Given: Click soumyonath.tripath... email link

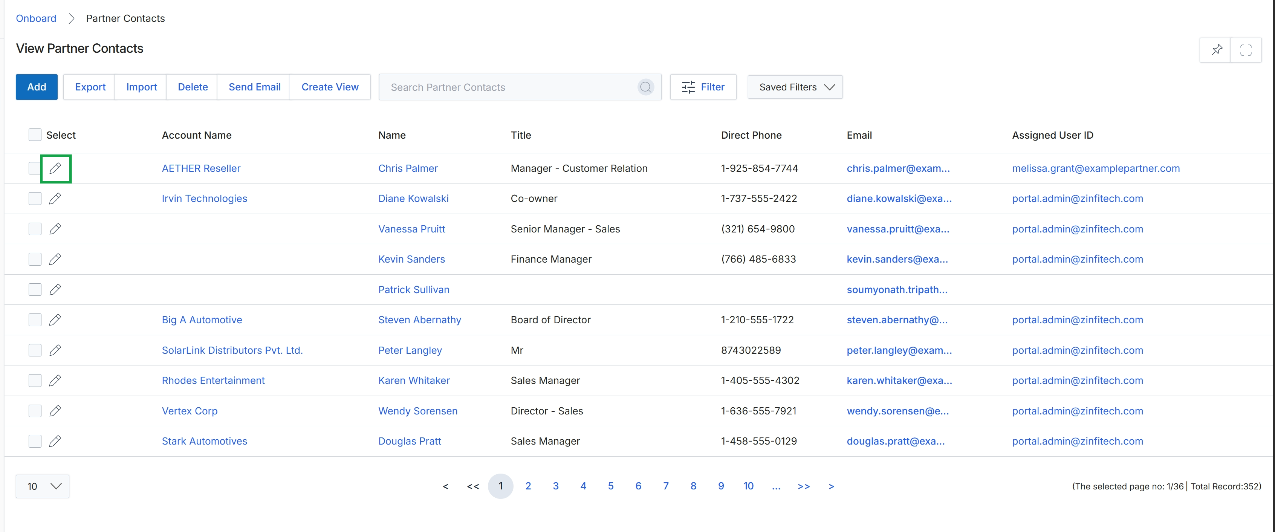Looking at the screenshot, I should point(897,289).
